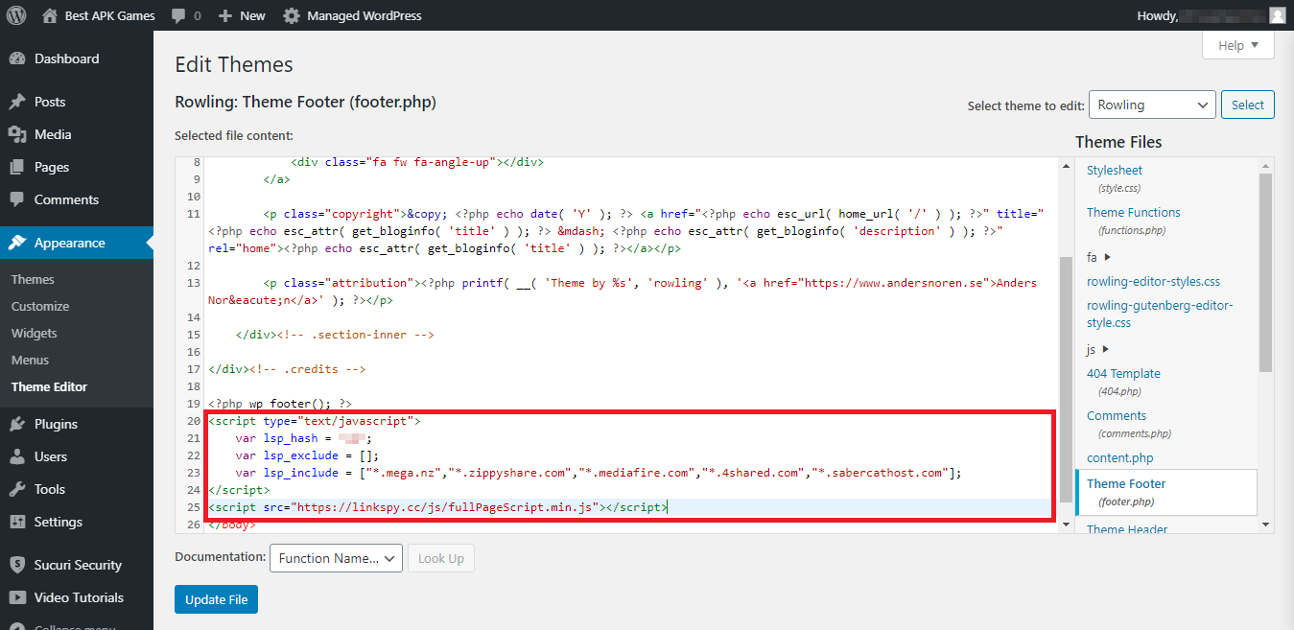This screenshot has width=1294, height=630.
Task: Expand the js folder
Action: [1097, 349]
